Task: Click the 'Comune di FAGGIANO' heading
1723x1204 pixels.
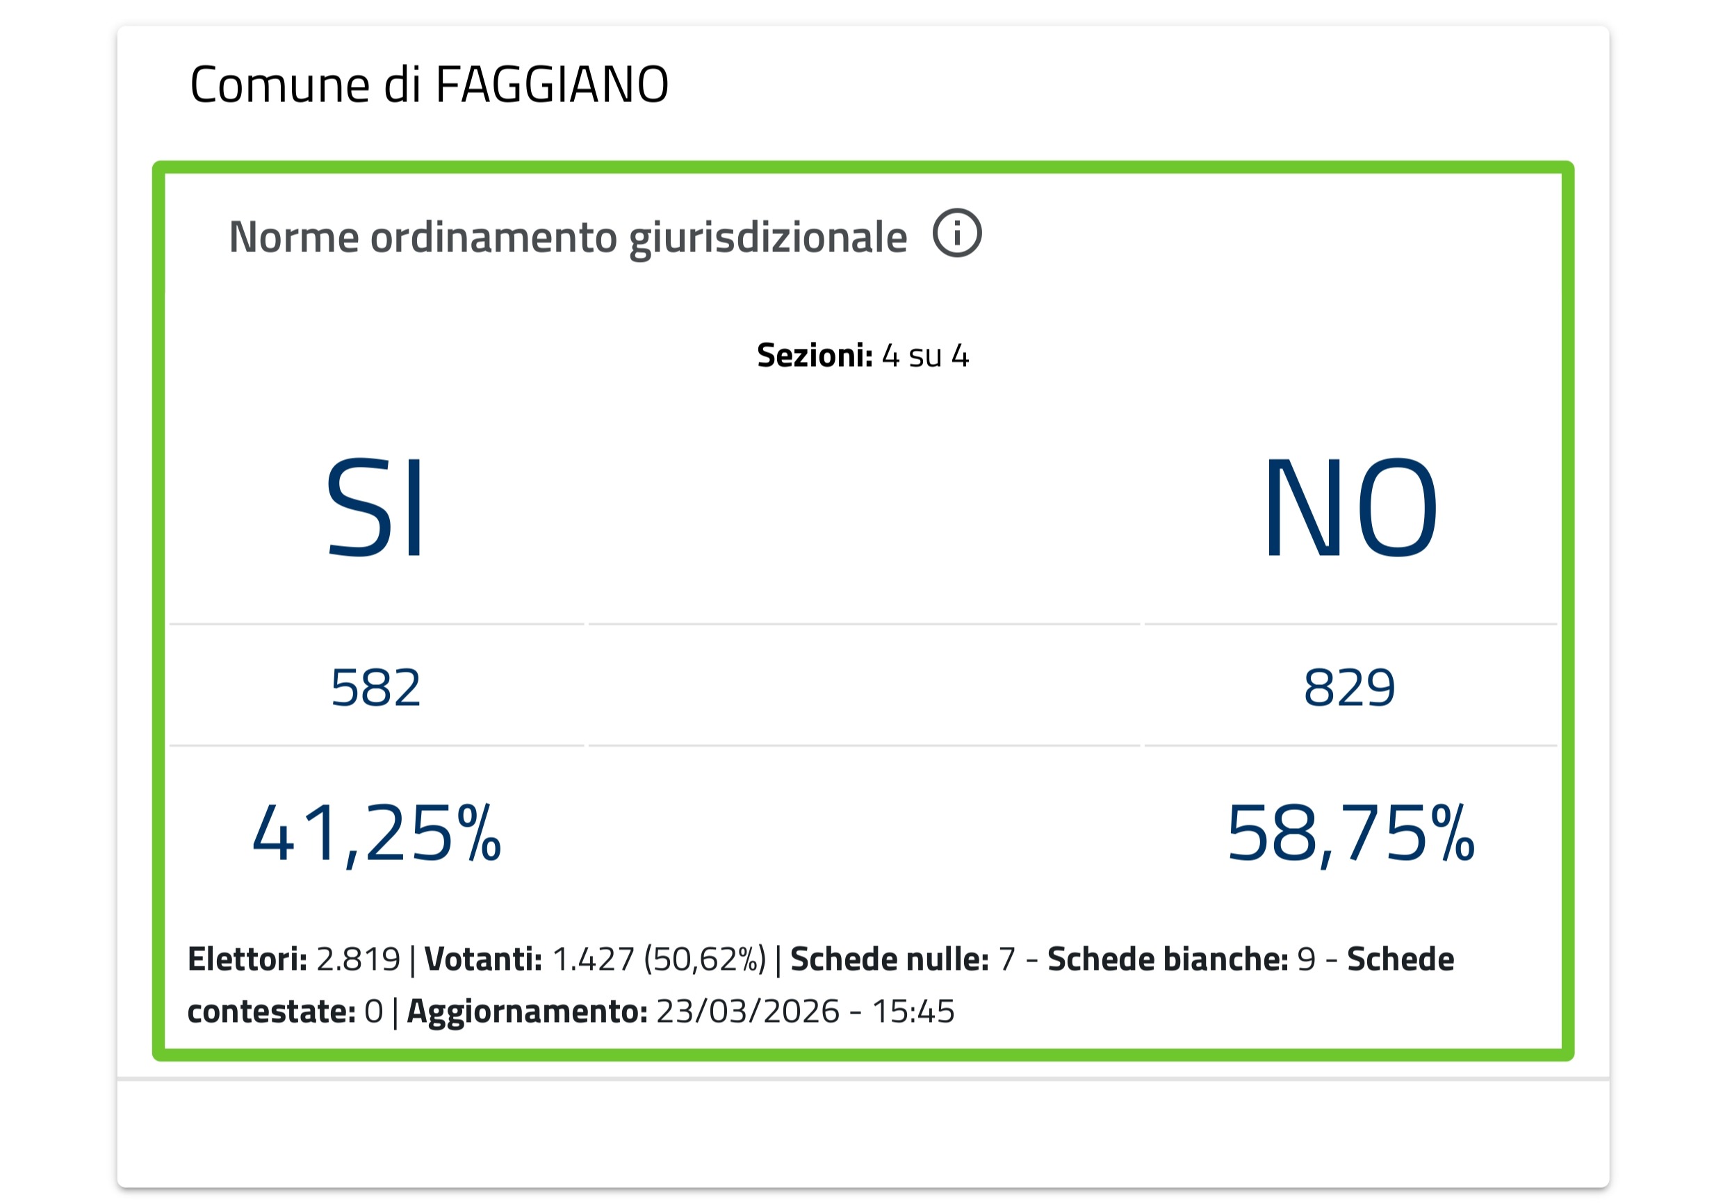Action: pyautogui.click(x=429, y=84)
